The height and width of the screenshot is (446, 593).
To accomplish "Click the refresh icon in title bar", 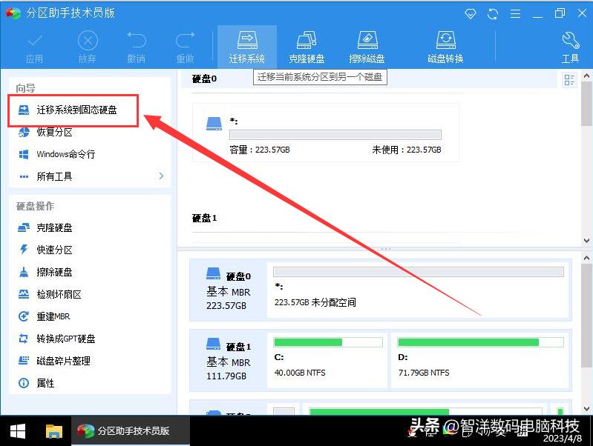I will tap(493, 14).
